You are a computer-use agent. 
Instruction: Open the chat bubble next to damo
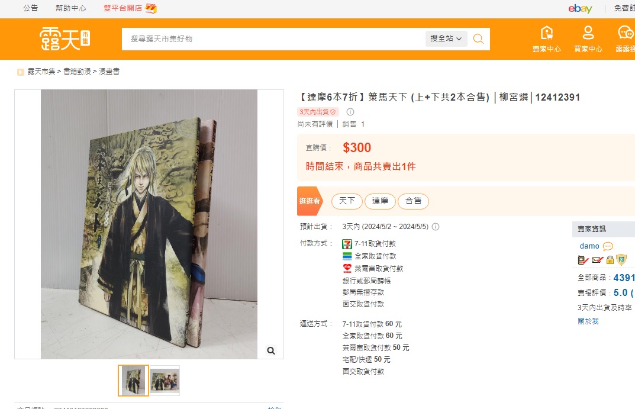[608, 246]
